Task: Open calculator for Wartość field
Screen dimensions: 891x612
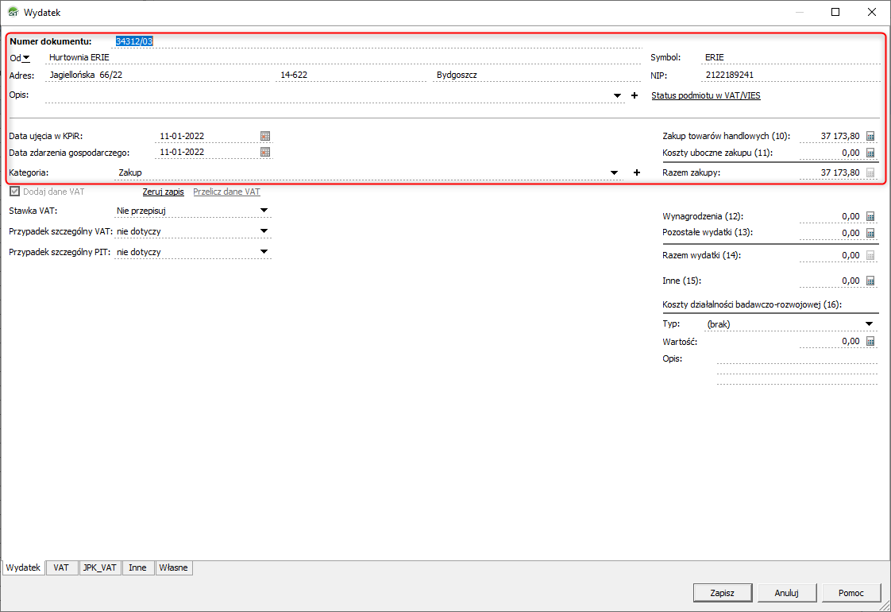Action: coord(870,341)
